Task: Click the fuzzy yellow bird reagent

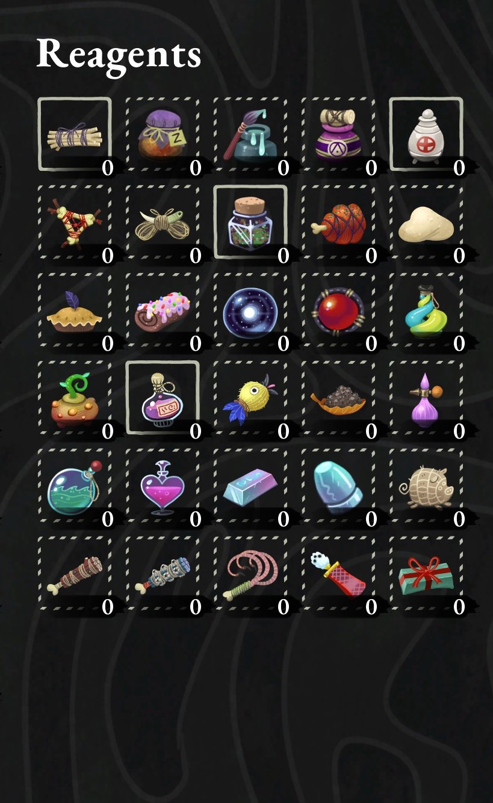Action: click(250, 398)
